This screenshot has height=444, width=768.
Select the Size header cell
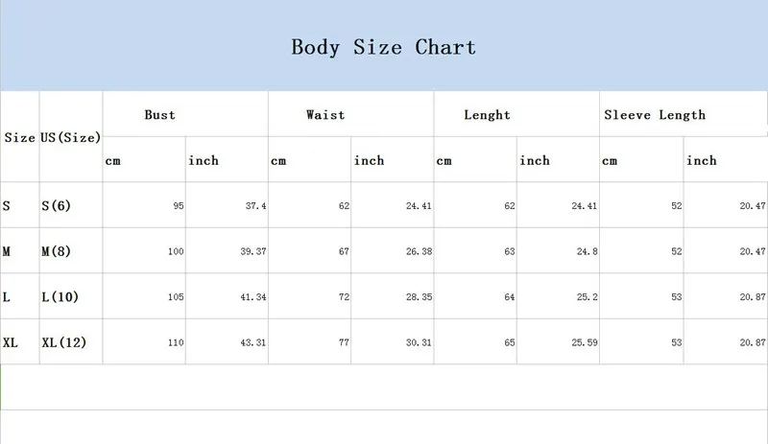(19, 136)
